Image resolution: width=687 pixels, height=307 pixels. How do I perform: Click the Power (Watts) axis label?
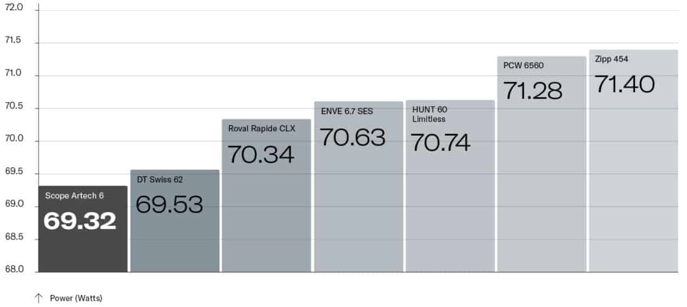pyautogui.click(x=76, y=298)
